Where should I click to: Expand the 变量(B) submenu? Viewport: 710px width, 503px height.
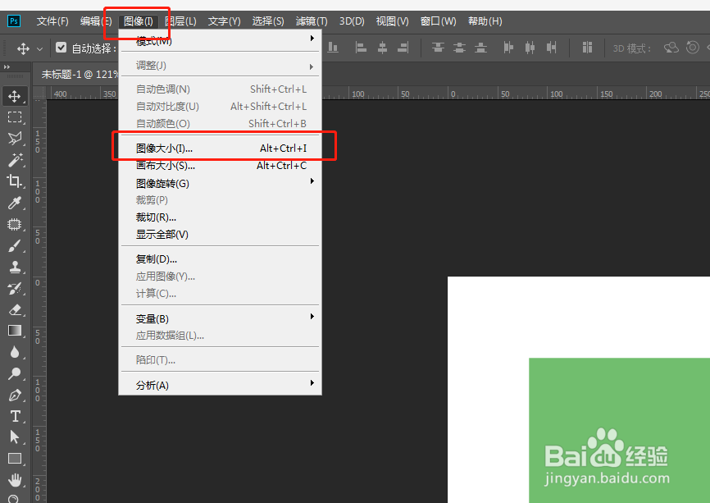pyautogui.click(x=220, y=318)
